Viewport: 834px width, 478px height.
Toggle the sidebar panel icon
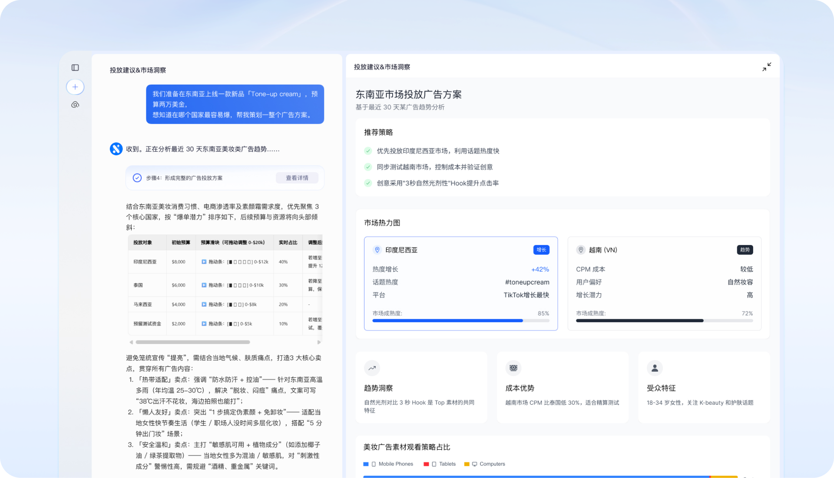coord(75,67)
